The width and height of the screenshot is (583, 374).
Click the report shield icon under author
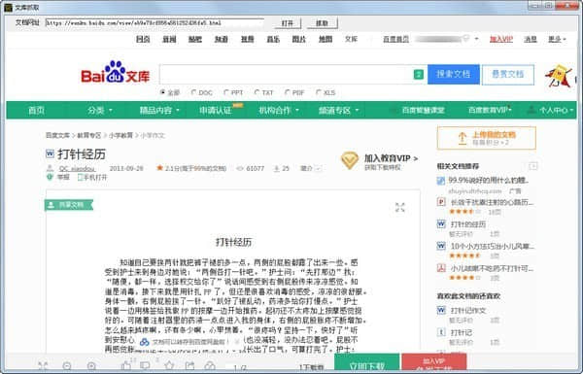(50, 178)
